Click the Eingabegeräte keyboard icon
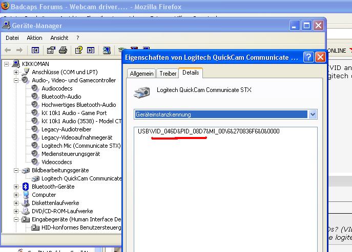The image size is (352, 252). click(x=26, y=219)
